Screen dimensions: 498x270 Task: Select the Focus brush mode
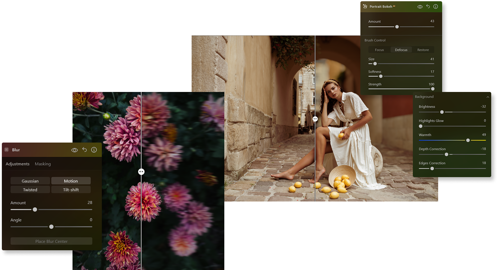(380, 50)
